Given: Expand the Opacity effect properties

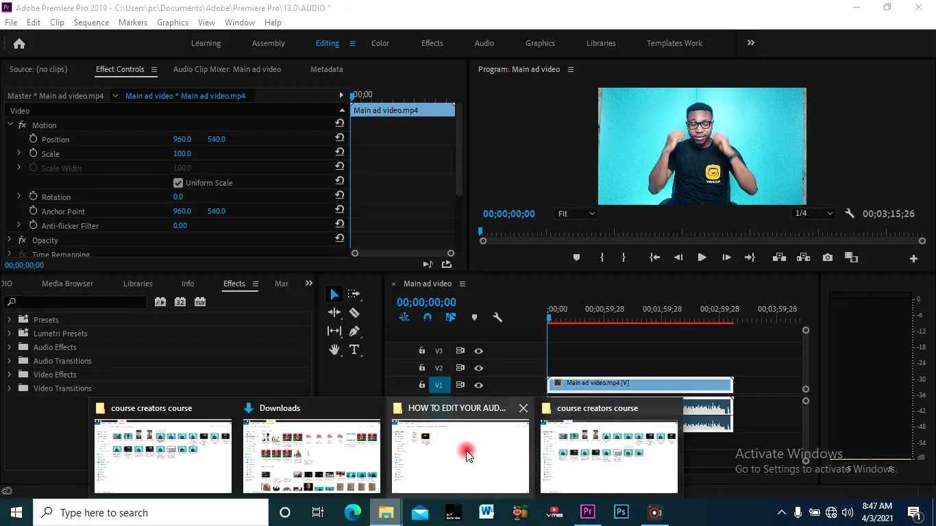Looking at the screenshot, I should pos(10,240).
